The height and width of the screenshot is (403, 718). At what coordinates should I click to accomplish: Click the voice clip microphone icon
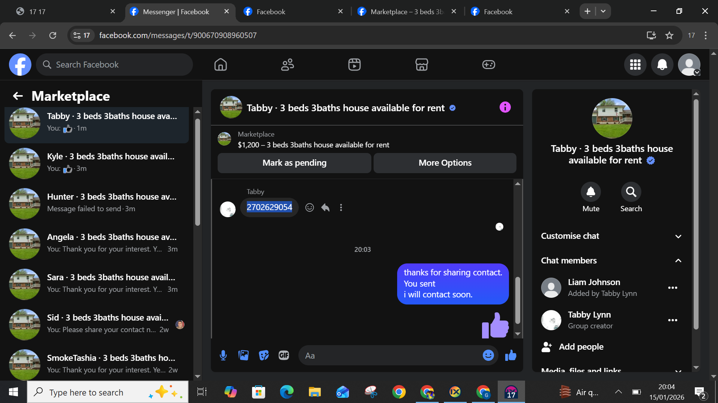[223, 355]
